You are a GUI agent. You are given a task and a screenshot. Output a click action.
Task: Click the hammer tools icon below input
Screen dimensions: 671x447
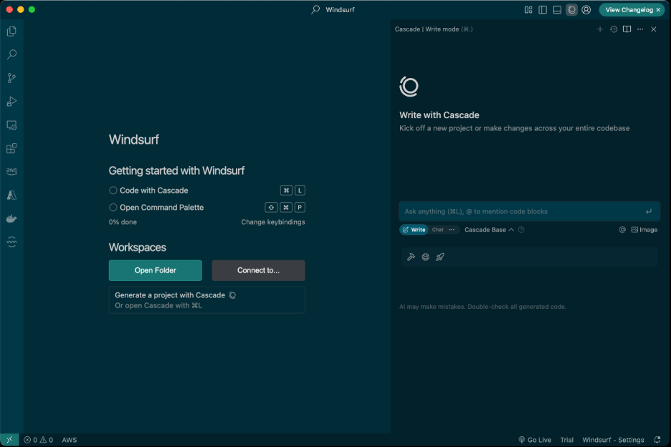[411, 256]
